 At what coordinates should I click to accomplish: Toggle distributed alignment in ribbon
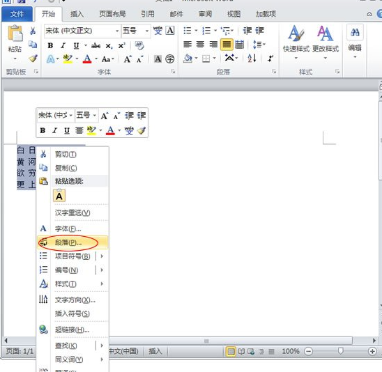[240, 45]
